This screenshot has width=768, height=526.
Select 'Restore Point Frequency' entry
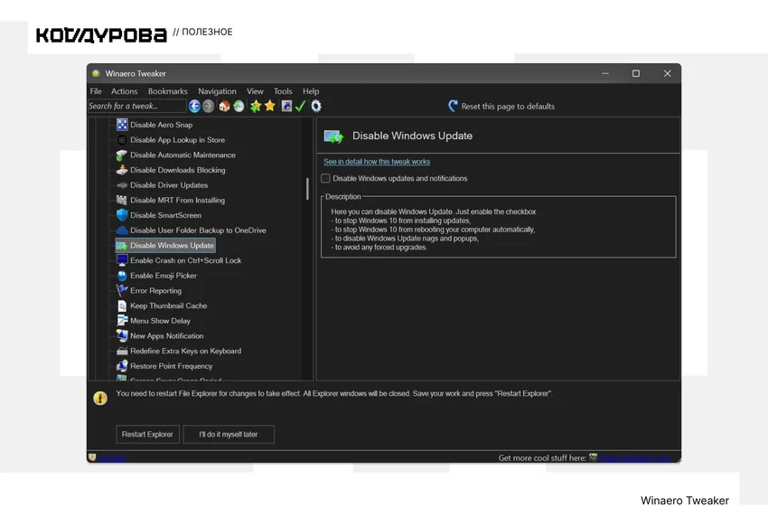[171, 366]
